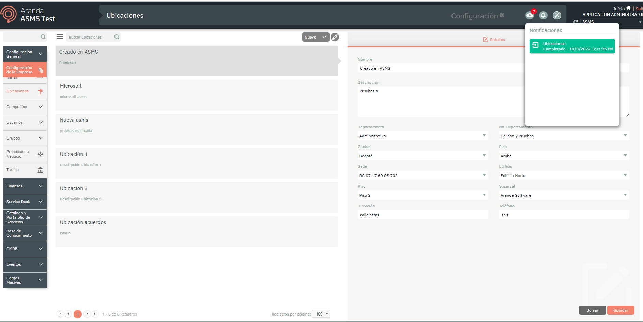Click the Guardar button
This screenshot has width=643, height=322.
621,310
